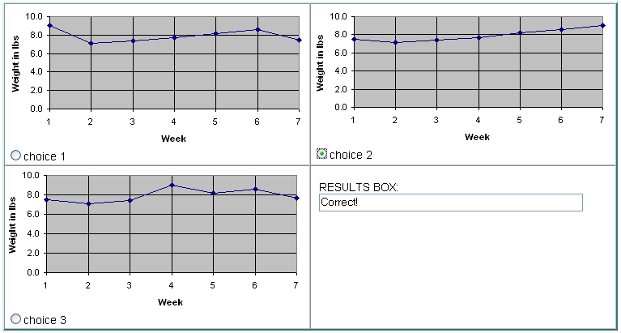The height and width of the screenshot is (333, 621).
Task: Click the choice 1 label text
Action: [x=45, y=156]
